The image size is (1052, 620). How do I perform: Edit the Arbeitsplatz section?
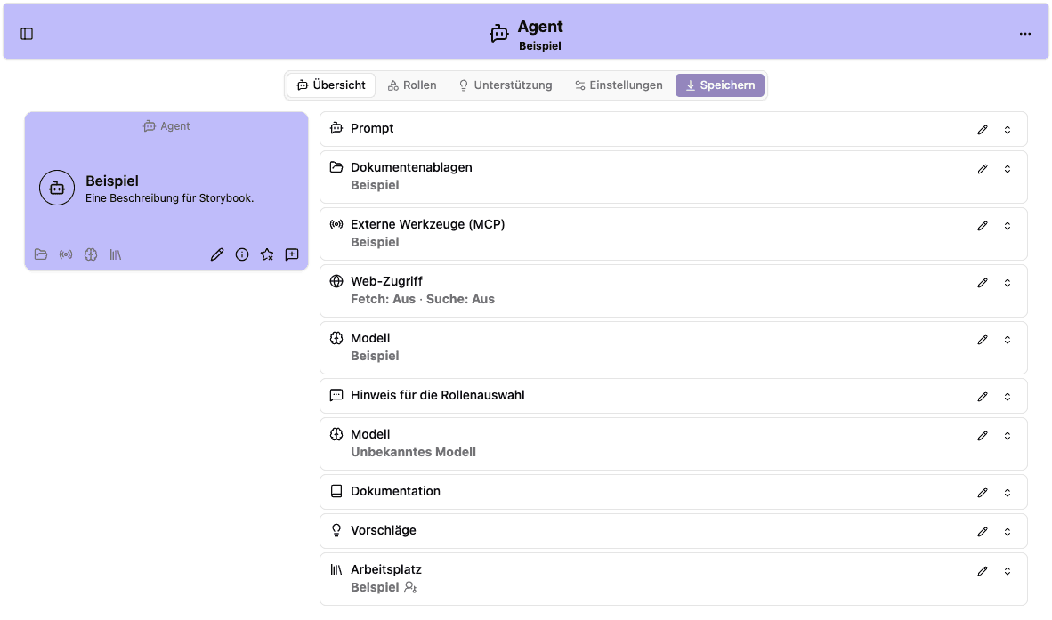point(983,571)
